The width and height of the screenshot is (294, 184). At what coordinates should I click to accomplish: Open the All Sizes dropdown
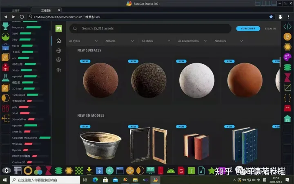click(x=119, y=41)
